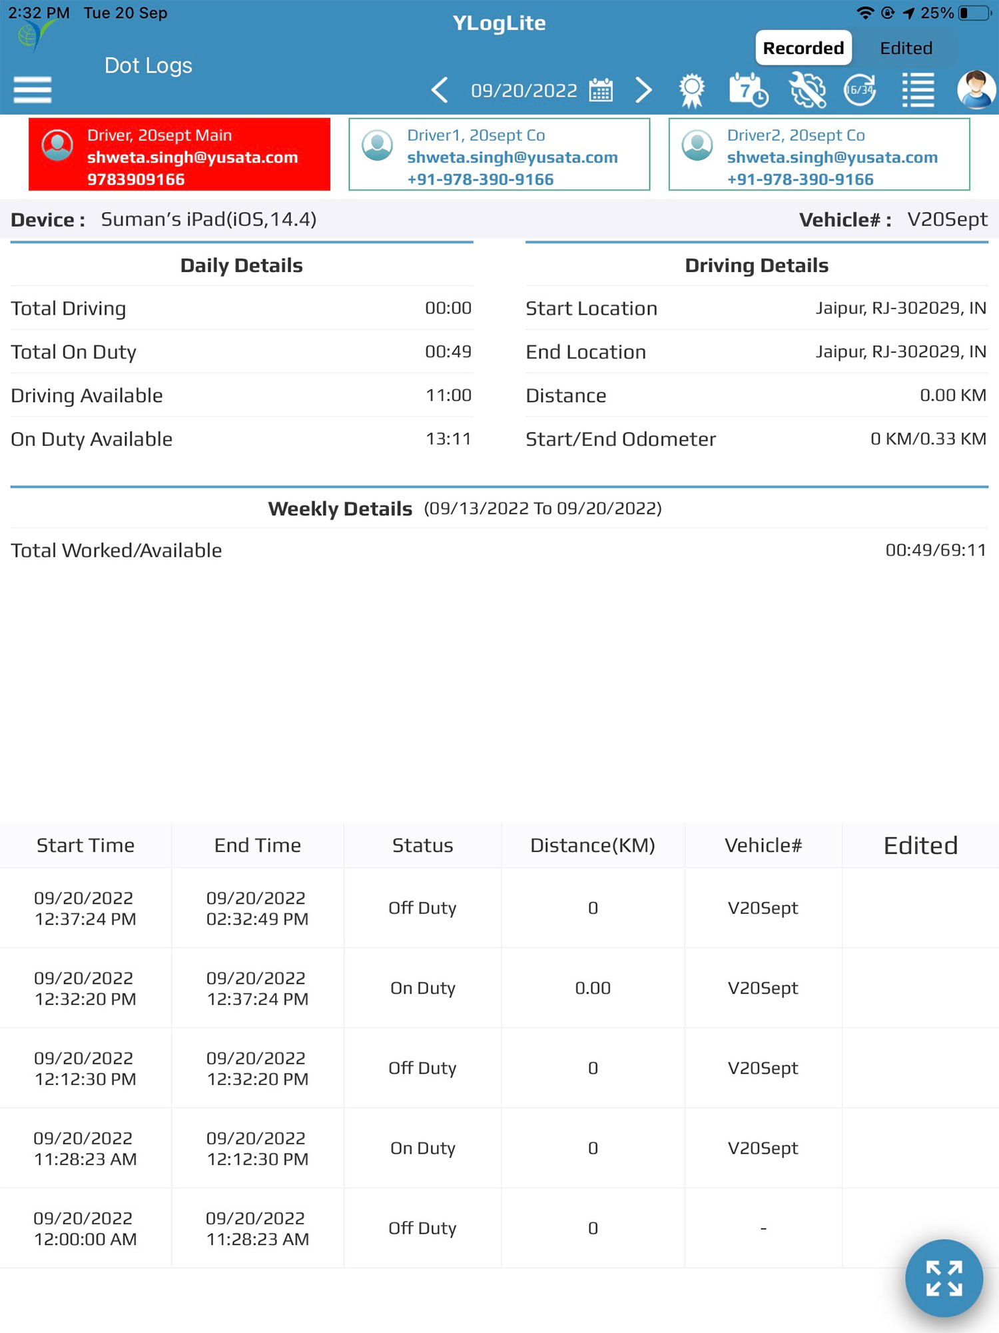Open the 7-day calendar clock icon
The height and width of the screenshot is (1333, 999).
pos(749,90)
